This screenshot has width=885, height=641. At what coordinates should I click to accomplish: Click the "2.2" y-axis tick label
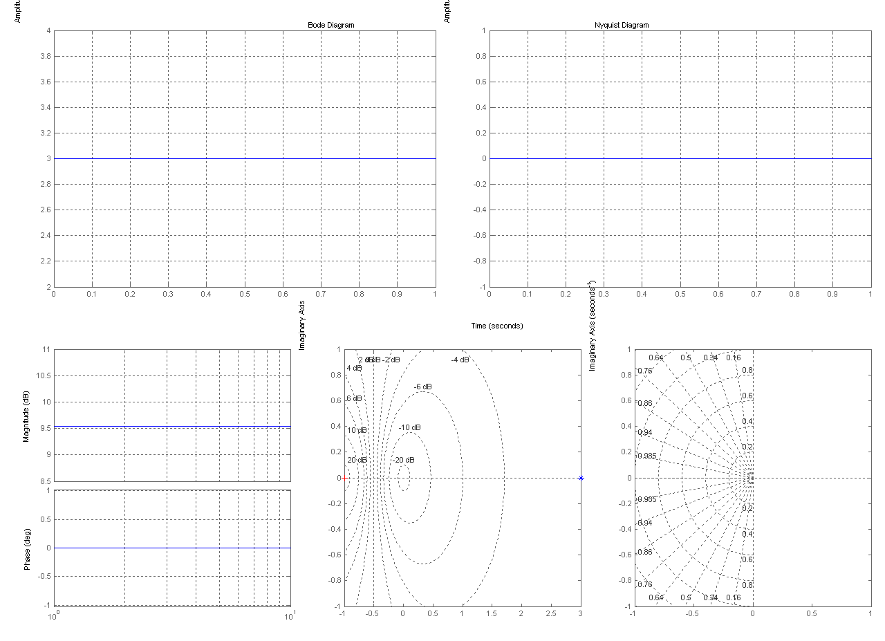(45, 261)
